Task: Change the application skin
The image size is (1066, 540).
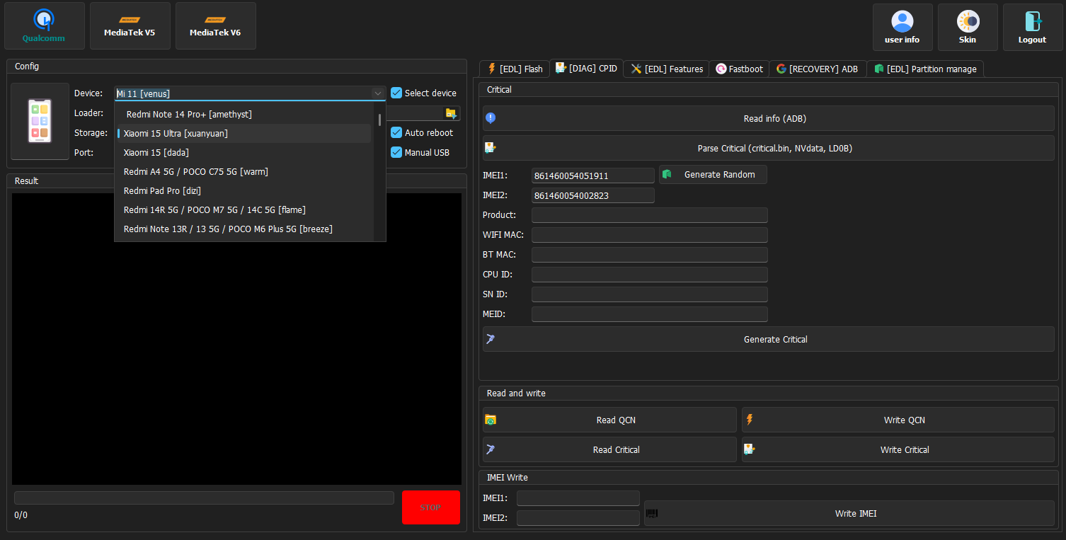Action: coord(967,28)
